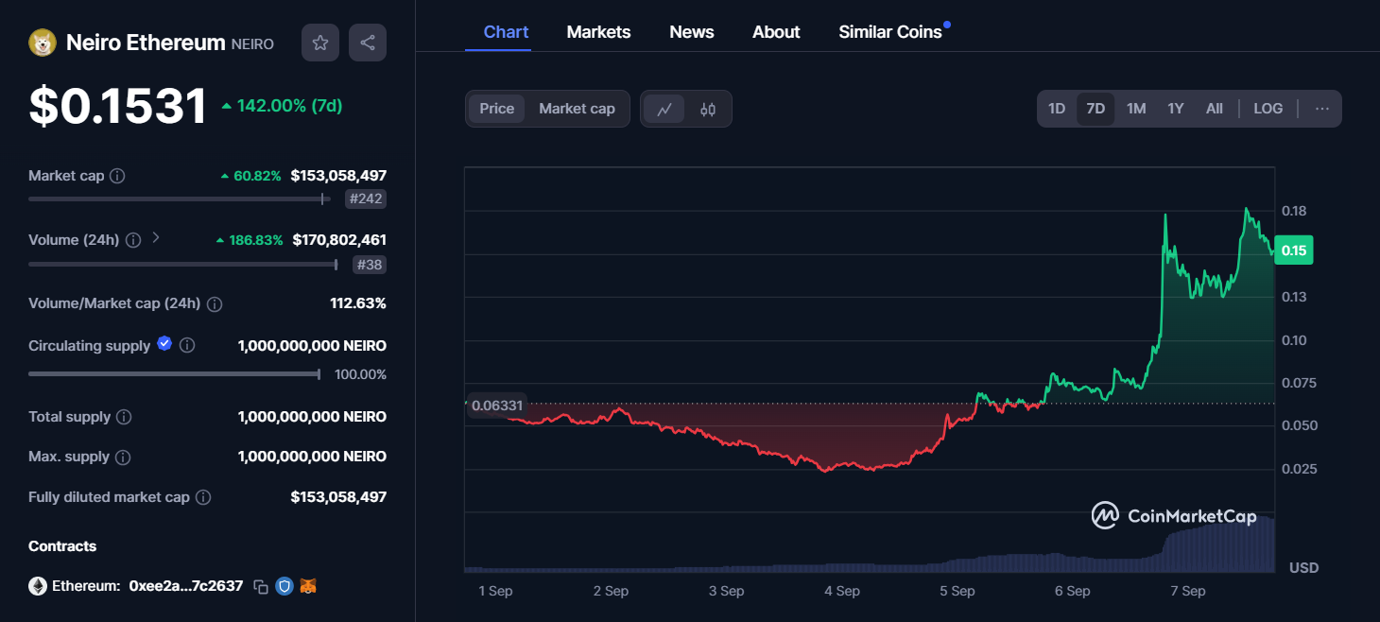Select the Price chart toggle
The height and width of the screenshot is (622, 1380).
pyautogui.click(x=497, y=109)
